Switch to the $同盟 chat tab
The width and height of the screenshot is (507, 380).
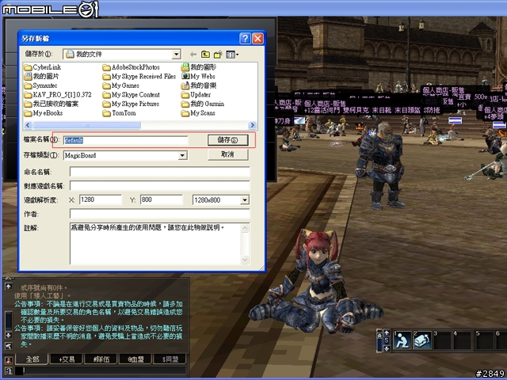click(170, 359)
